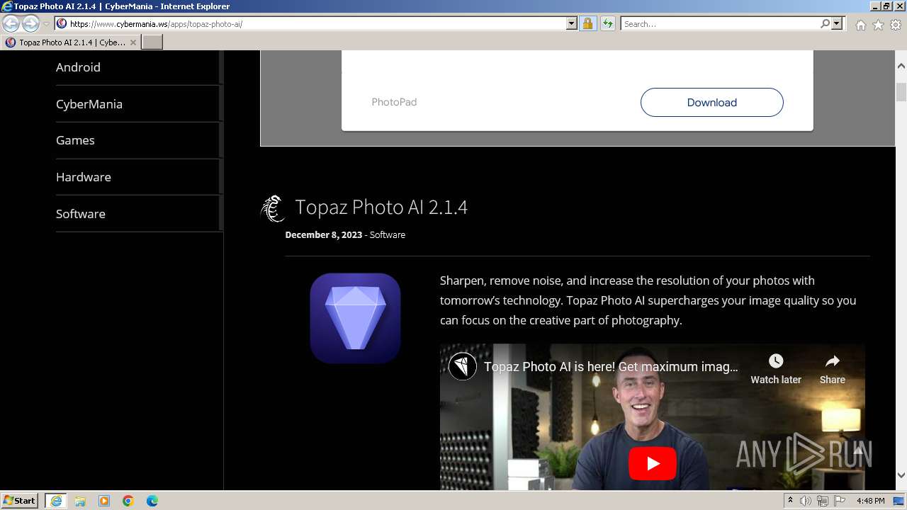Launch Microsoft Edge from the taskbar

(152, 501)
